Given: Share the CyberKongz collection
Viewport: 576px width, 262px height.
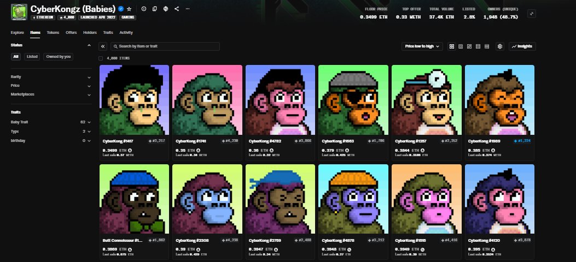Looking at the screenshot, I should click(x=177, y=9).
